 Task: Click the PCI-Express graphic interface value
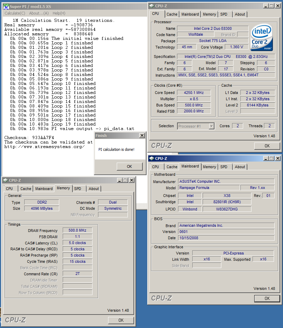click(233, 253)
